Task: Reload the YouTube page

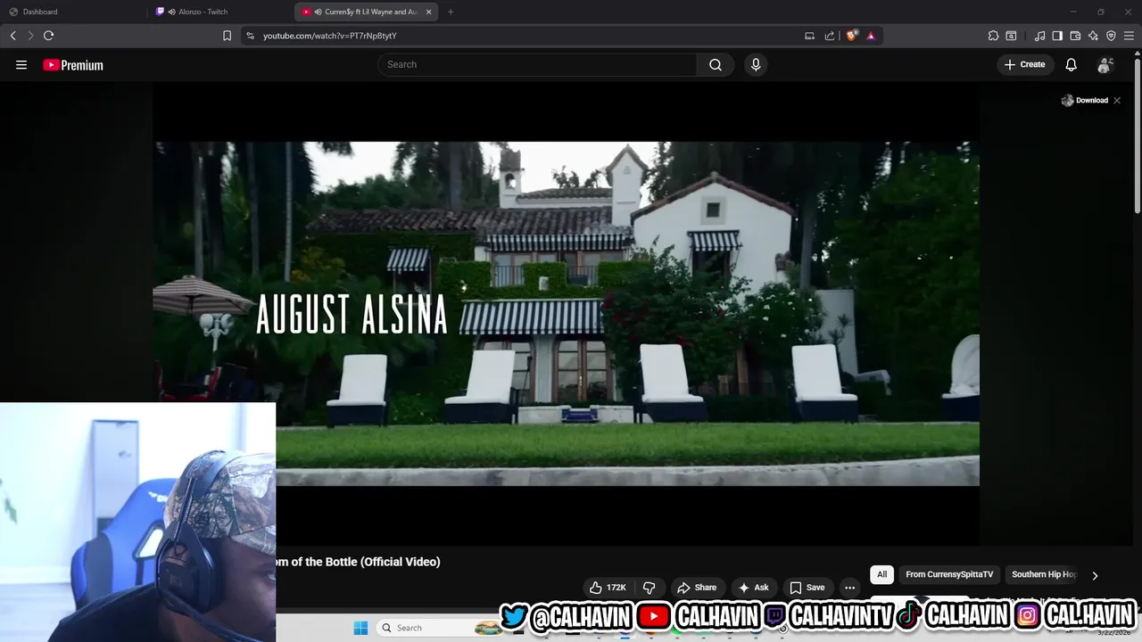Action: click(48, 36)
